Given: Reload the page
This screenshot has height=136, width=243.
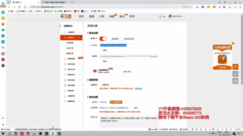Looking at the screenshot, I should coord(19,7).
